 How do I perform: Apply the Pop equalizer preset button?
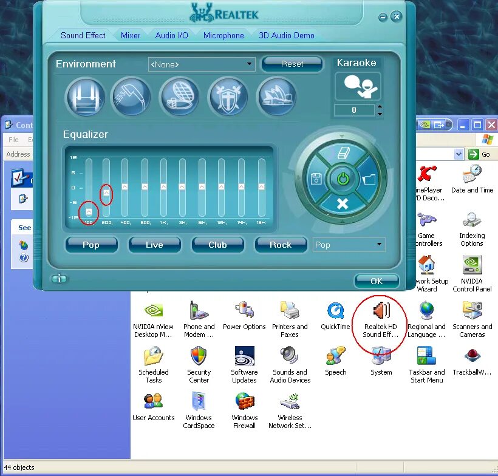(91, 245)
